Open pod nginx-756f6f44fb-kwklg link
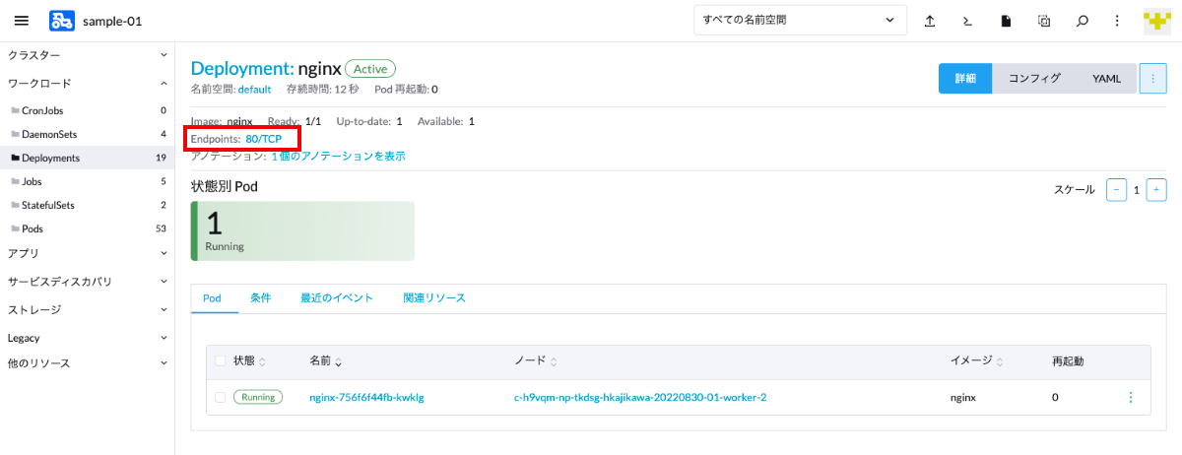This screenshot has height=455, width=1182. click(366, 398)
